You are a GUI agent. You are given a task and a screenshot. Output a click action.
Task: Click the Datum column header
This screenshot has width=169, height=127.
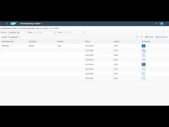point(88,42)
